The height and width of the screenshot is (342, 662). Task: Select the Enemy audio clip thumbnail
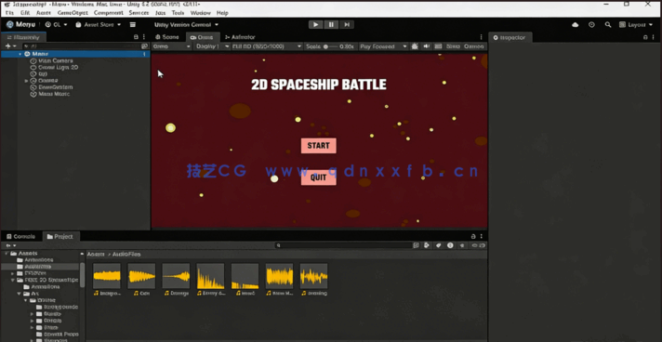click(211, 276)
